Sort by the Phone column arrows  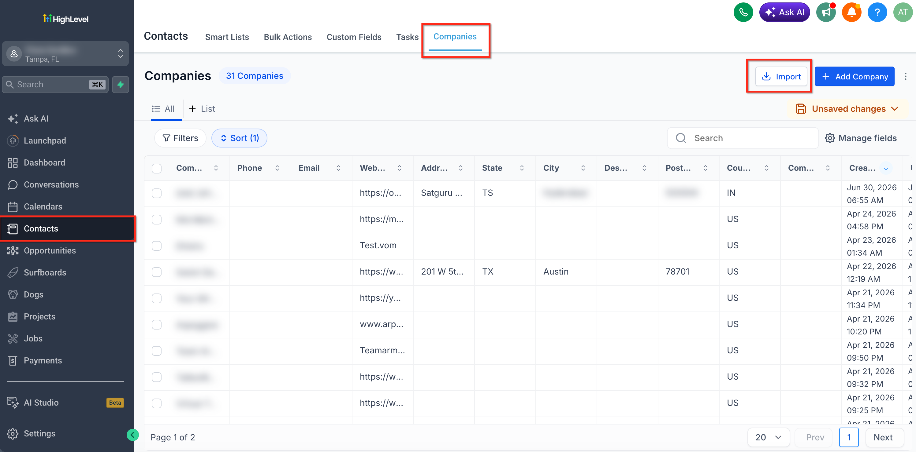(x=277, y=168)
